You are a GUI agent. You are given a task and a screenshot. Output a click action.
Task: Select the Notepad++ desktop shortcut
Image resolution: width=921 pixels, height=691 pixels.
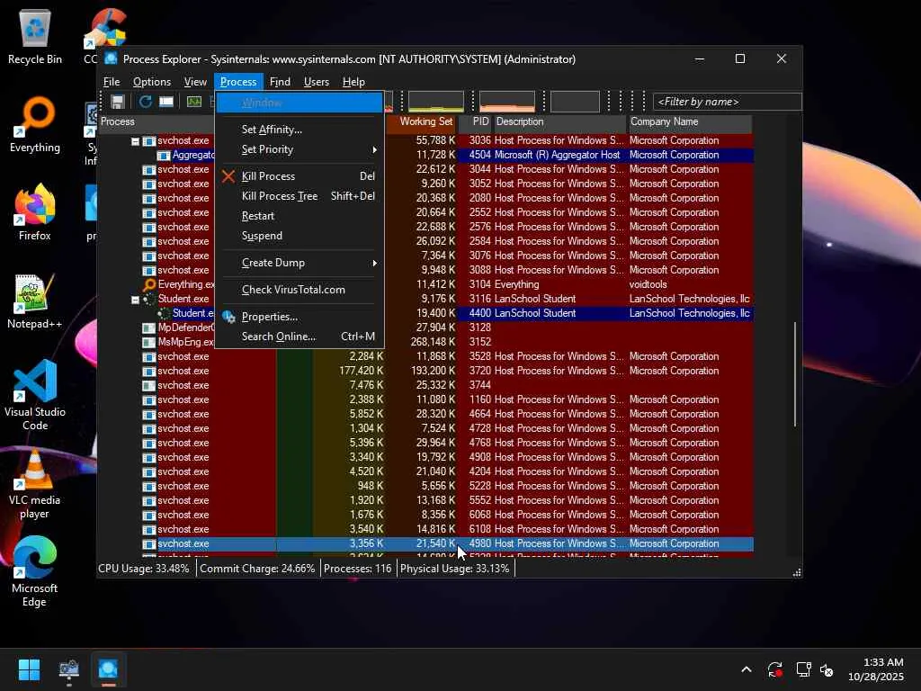point(35,301)
